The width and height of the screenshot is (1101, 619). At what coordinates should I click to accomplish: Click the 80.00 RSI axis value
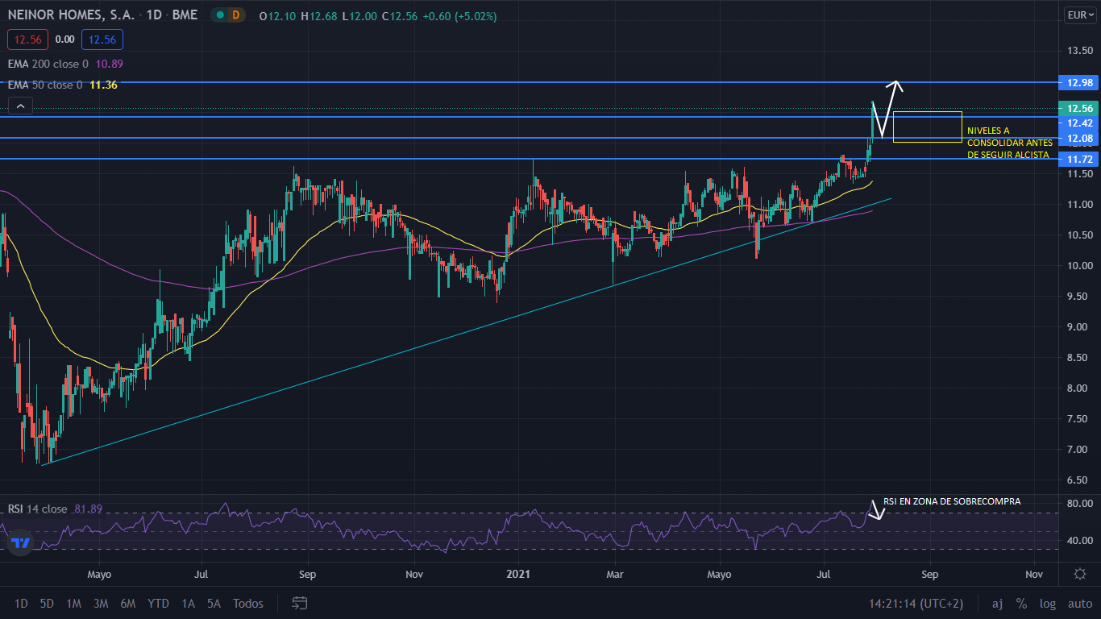coord(1079,504)
